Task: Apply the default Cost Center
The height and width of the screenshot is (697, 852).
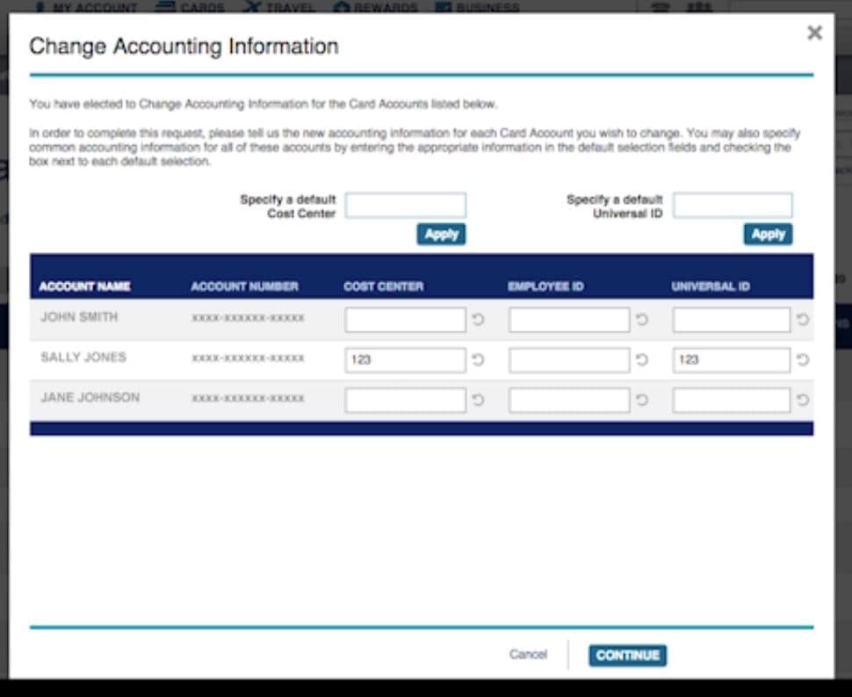Action: tap(442, 234)
